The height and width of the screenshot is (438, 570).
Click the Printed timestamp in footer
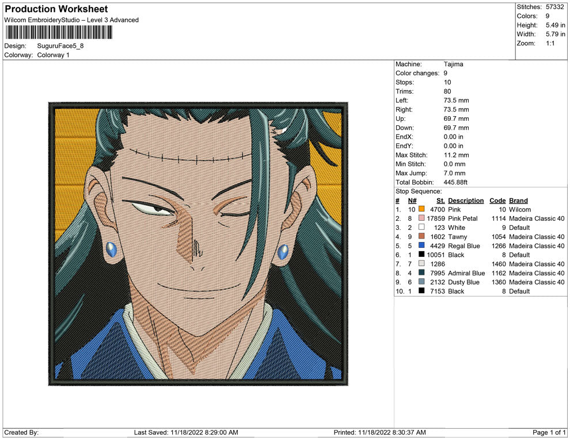(x=379, y=432)
